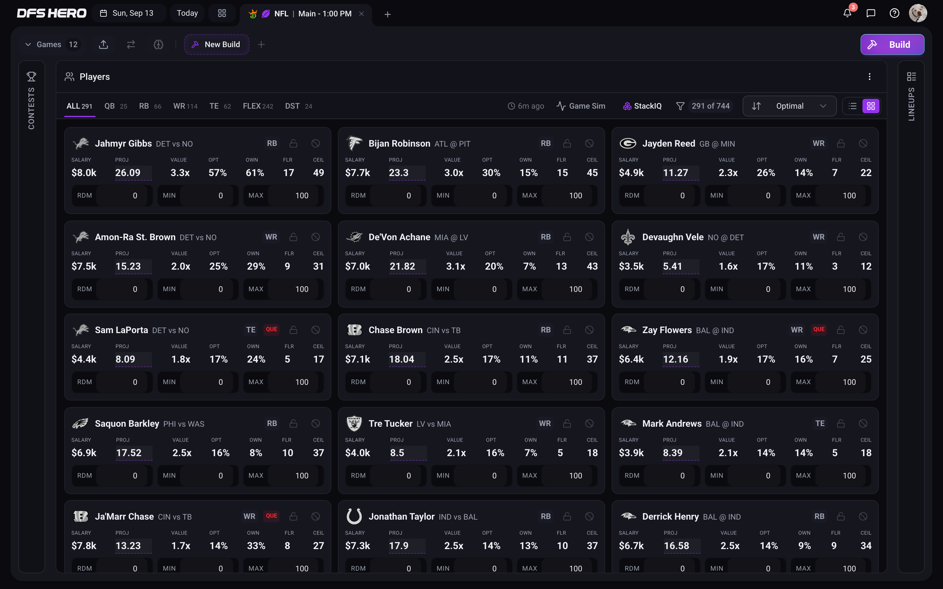943x589 pixels.
Task: Add a new slate tab with plus
Action: pyautogui.click(x=387, y=14)
